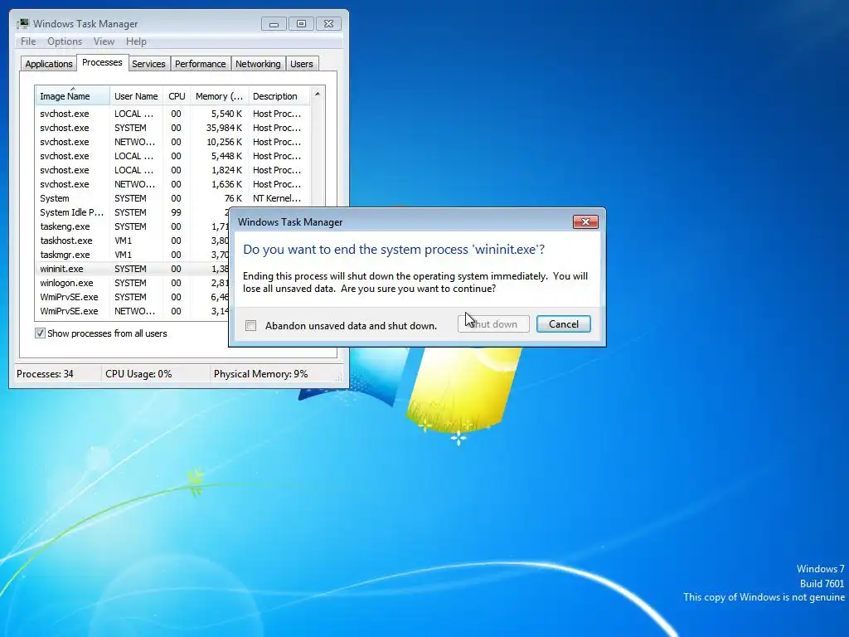Click Physical Memory: 9% status entry
The image size is (849, 637).
260,374
